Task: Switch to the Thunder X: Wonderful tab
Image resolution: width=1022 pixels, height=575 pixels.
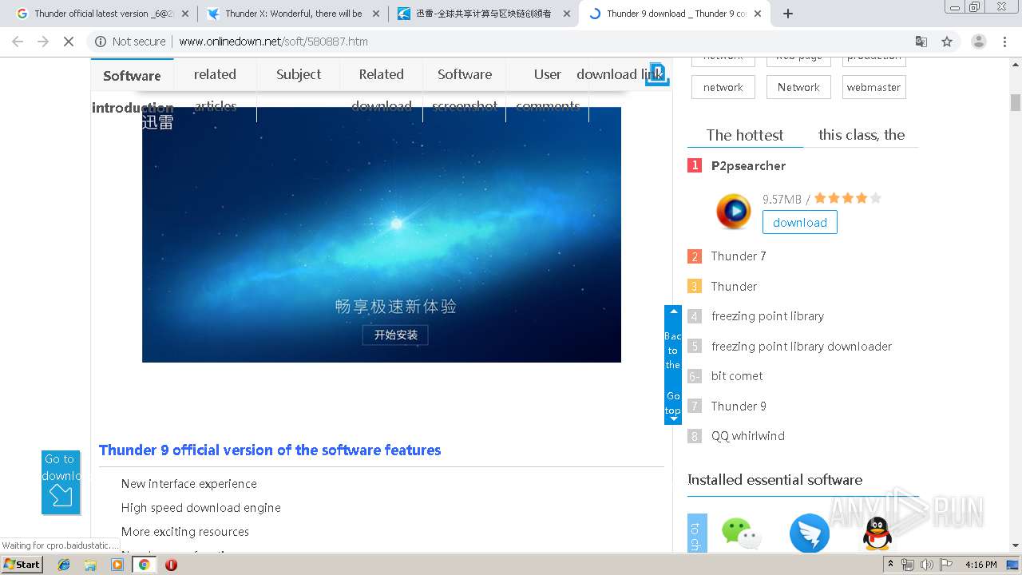Action: [292, 14]
